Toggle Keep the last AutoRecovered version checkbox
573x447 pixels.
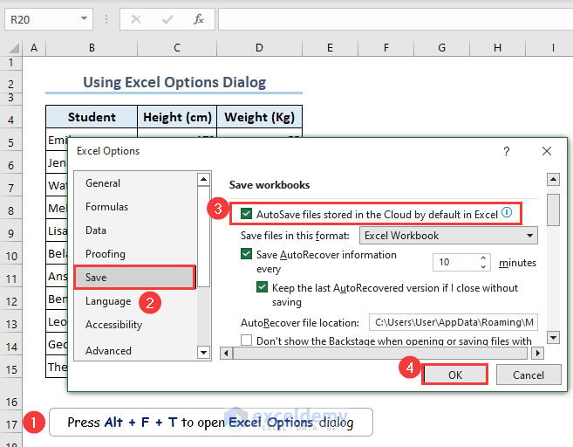coord(263,287)
